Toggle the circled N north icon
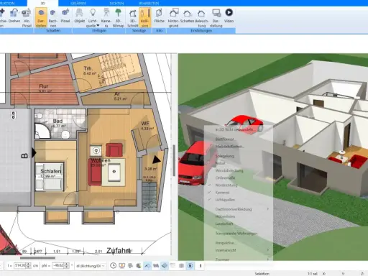The height and width of the screenshot is (276, 368). point(190,265)
